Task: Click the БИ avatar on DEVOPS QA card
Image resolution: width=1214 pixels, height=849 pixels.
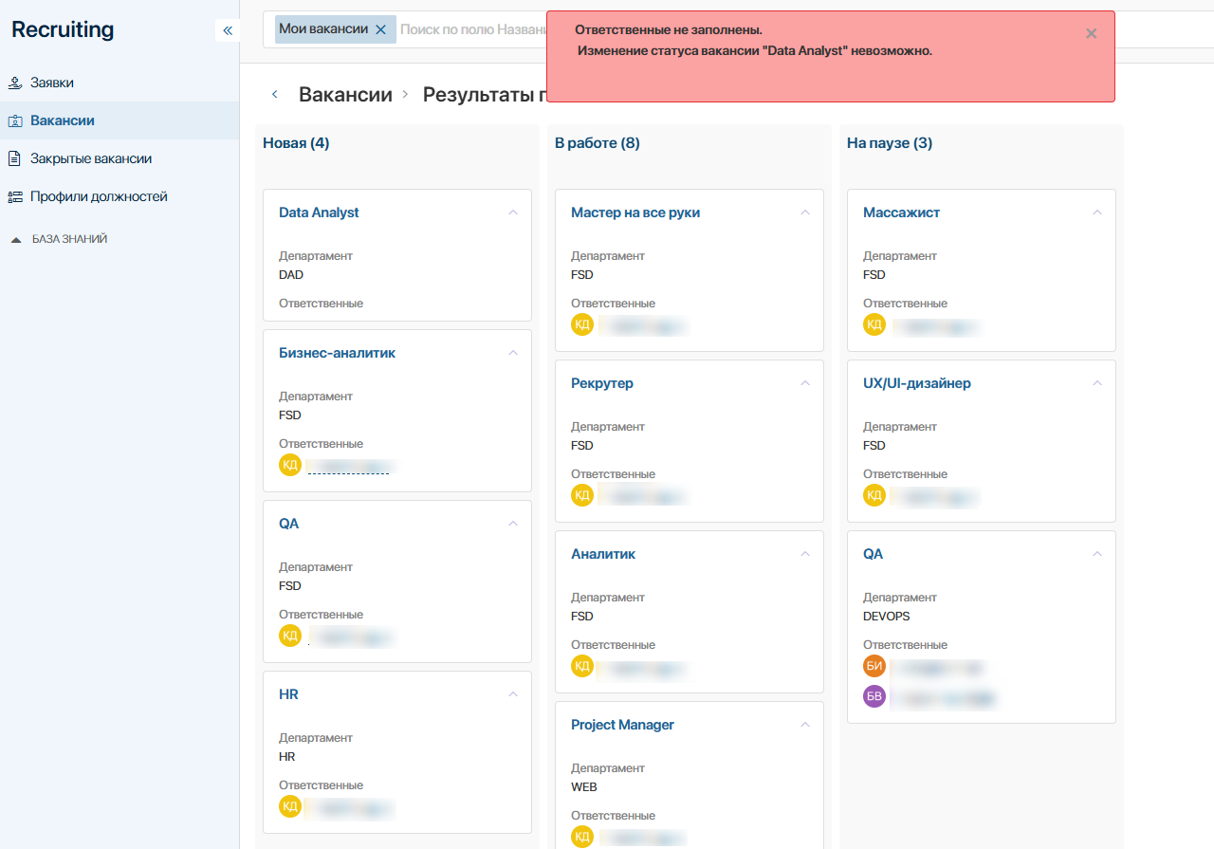Action: [874, 666]
